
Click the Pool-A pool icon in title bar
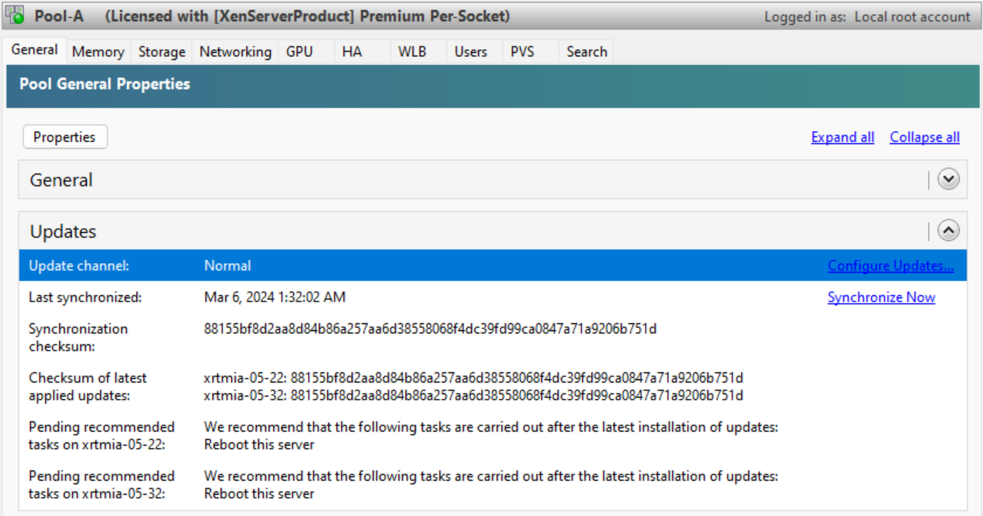point(15,15)
